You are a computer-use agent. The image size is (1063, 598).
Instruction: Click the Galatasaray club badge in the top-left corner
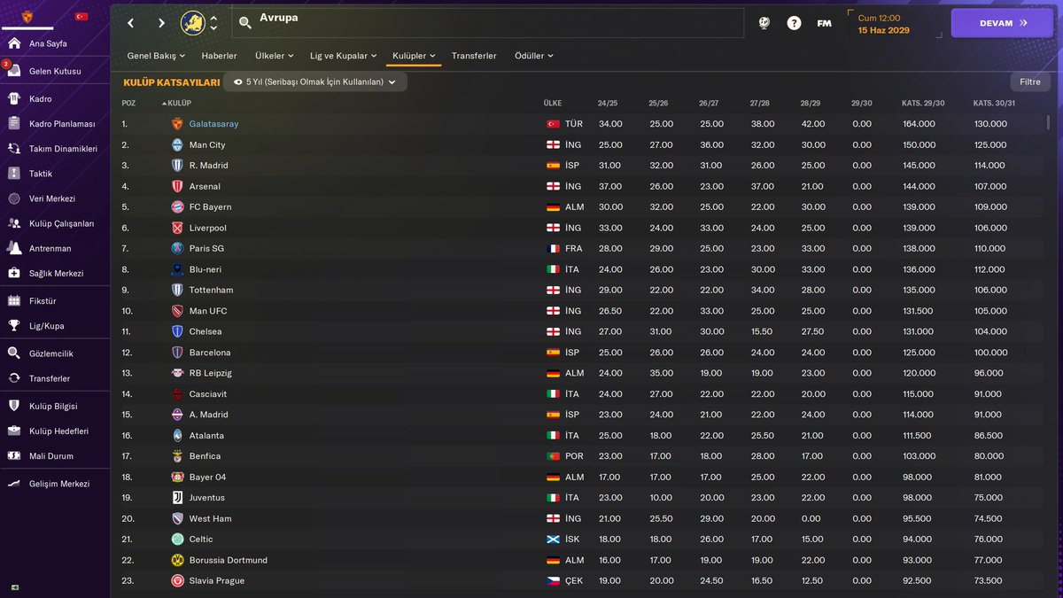(x=26, y=16)
